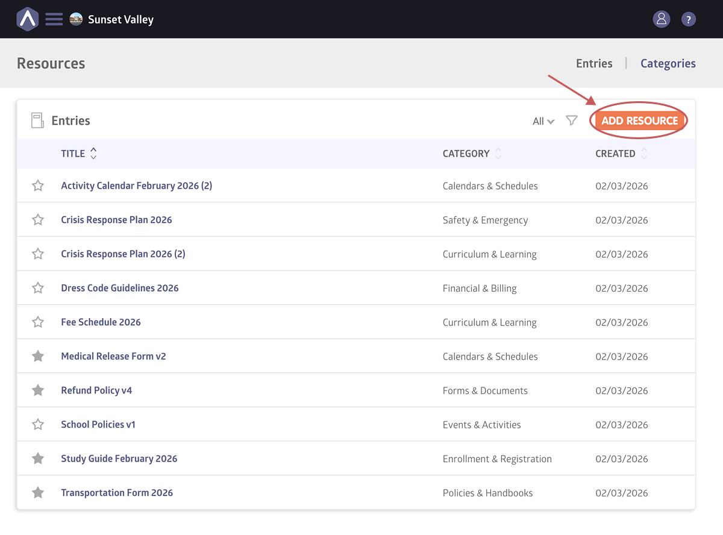
Task: Toggle star on Crisis Response Plan 2026
Action: 38,220
